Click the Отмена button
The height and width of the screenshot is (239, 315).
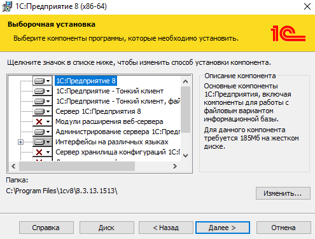[284, 228]
